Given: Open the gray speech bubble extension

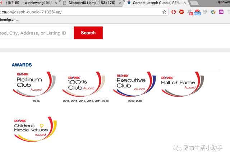Looking at the screenshot, I should pos(205,12).
